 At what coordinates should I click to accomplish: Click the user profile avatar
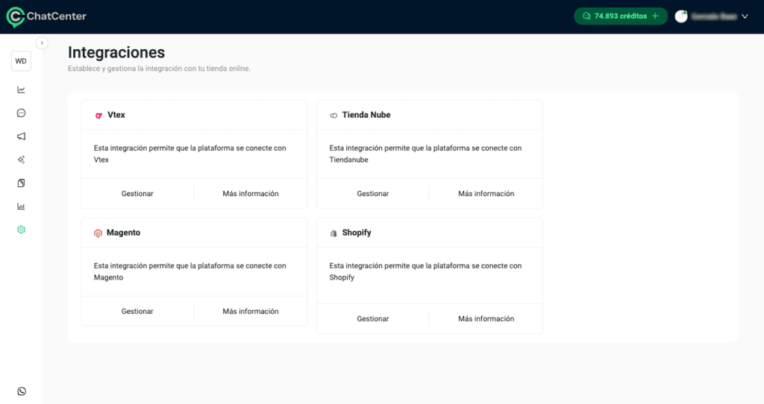pos(681,16)
